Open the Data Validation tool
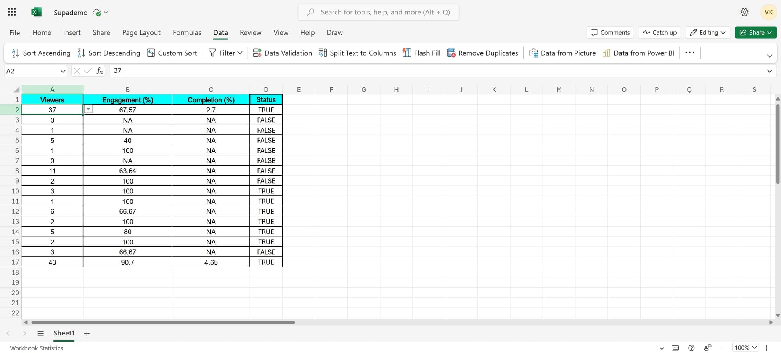The width and height of the screenshot is (781, 353). pyautogui.click(x=282, y=53)
